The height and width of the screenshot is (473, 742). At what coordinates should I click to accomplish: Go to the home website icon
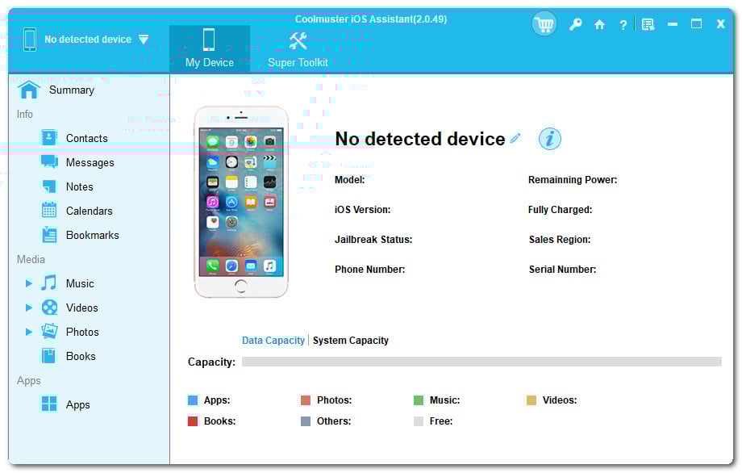(599, 24)
